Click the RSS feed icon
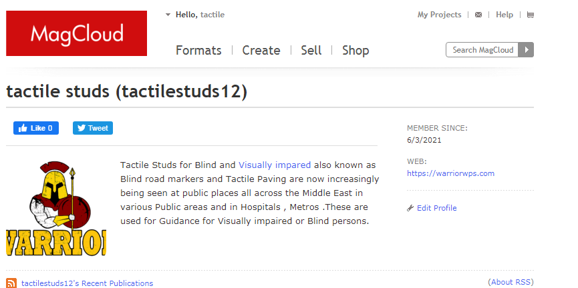 (11, 283)
